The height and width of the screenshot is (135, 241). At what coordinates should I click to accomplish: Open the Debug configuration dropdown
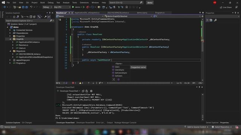tap(47, 7)
